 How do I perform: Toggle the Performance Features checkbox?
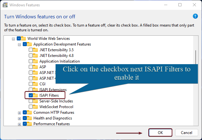pyautogui.click(x=25, y=124)
